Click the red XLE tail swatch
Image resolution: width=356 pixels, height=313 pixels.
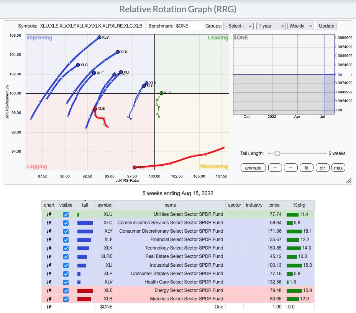click(x=85, y=291)
